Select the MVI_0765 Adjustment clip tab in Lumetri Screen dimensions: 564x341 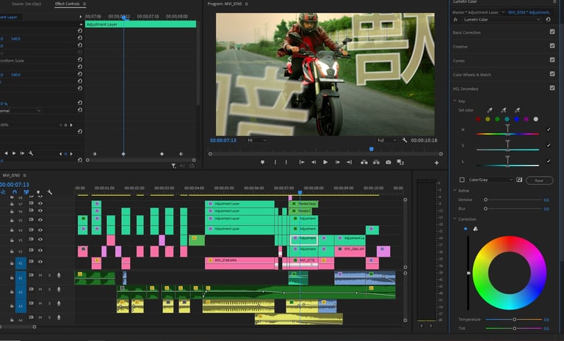(x=529, y=12)
